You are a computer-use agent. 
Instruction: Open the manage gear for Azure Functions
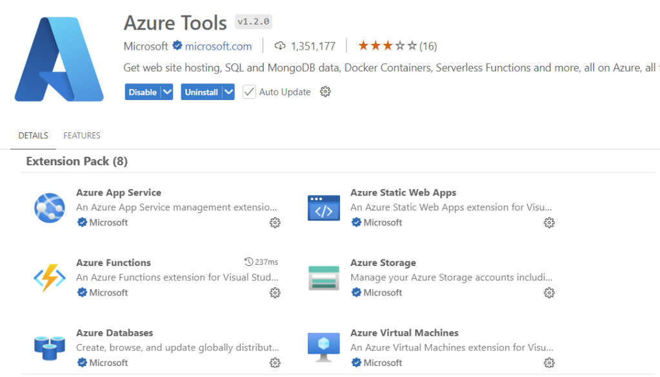275,292
